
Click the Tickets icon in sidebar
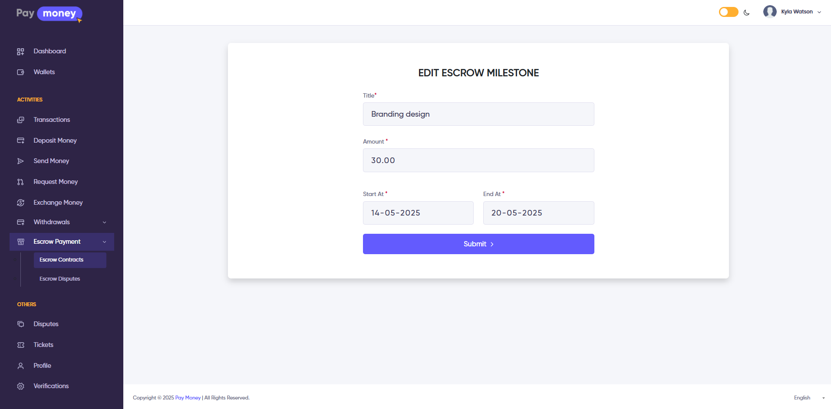click(x=20, y=345)
